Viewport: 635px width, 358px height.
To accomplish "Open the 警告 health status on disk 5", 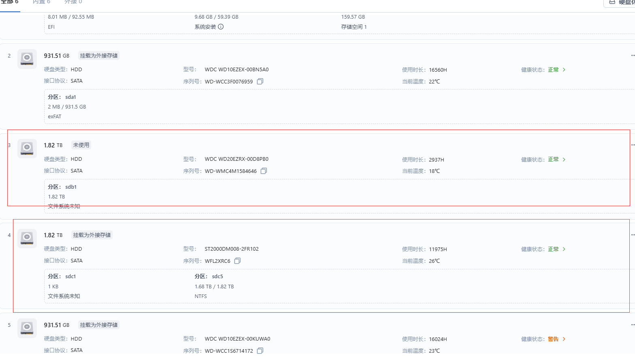I will [554, 339].
